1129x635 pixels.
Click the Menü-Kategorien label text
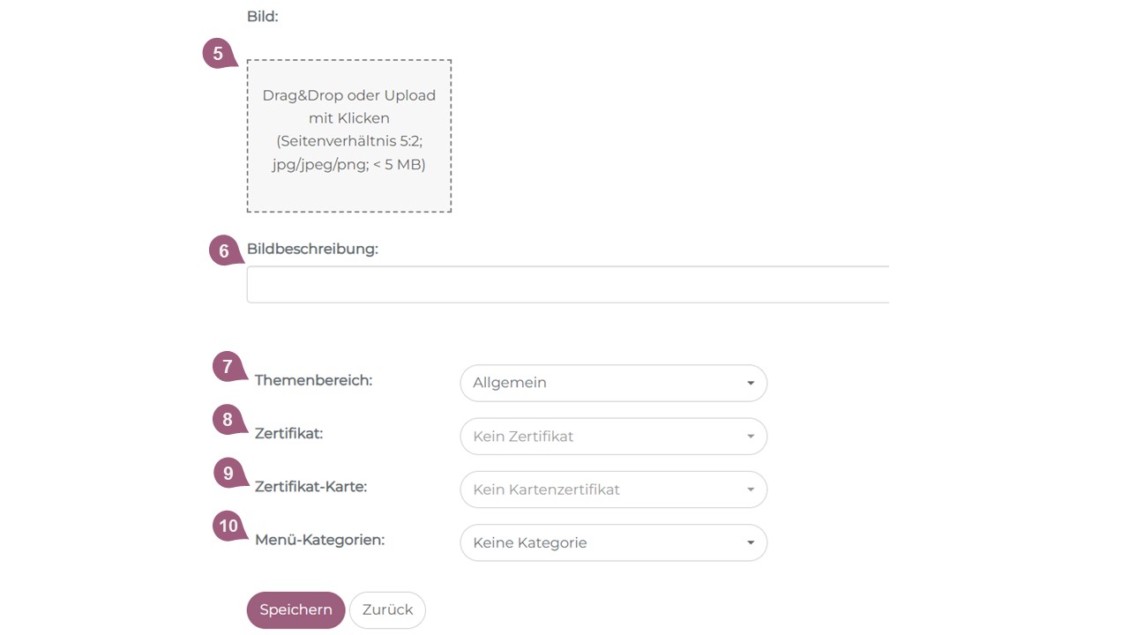[x=319, y=539]
